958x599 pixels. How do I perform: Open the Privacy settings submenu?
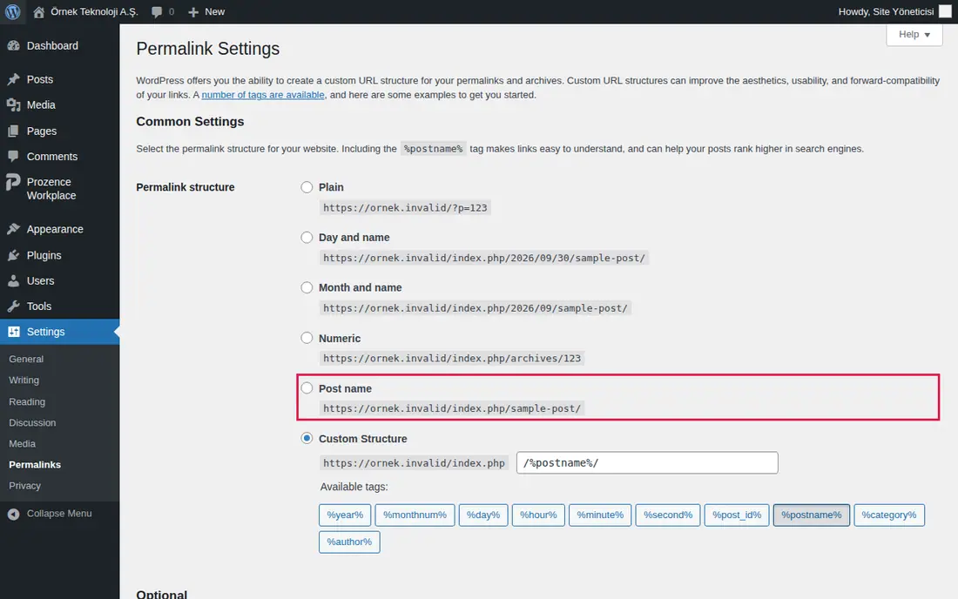coord(24,486)
